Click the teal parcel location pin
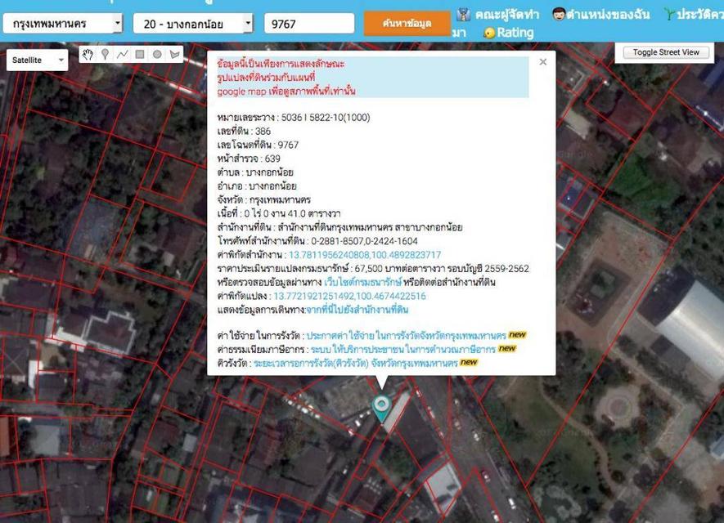 point(381,409)
